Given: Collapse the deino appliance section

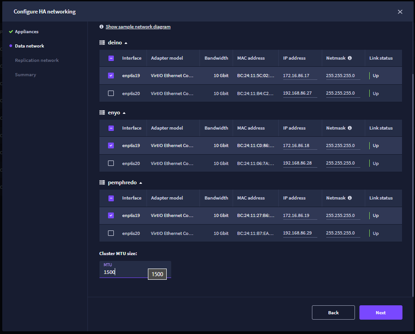Looking at the screenshot, I should click(x=126, y=43).
